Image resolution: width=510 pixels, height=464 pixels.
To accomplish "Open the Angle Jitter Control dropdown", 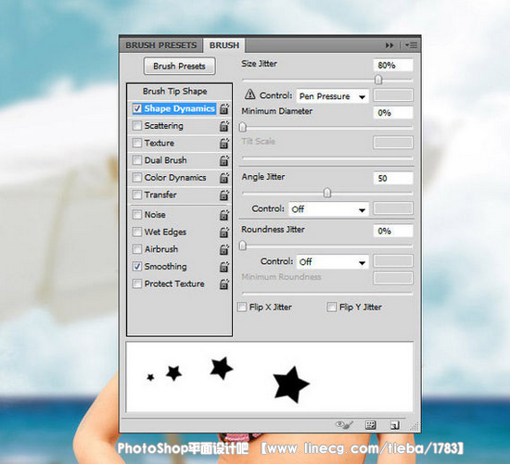I will 328,209.
